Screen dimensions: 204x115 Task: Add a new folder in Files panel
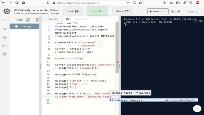[38, 20]
